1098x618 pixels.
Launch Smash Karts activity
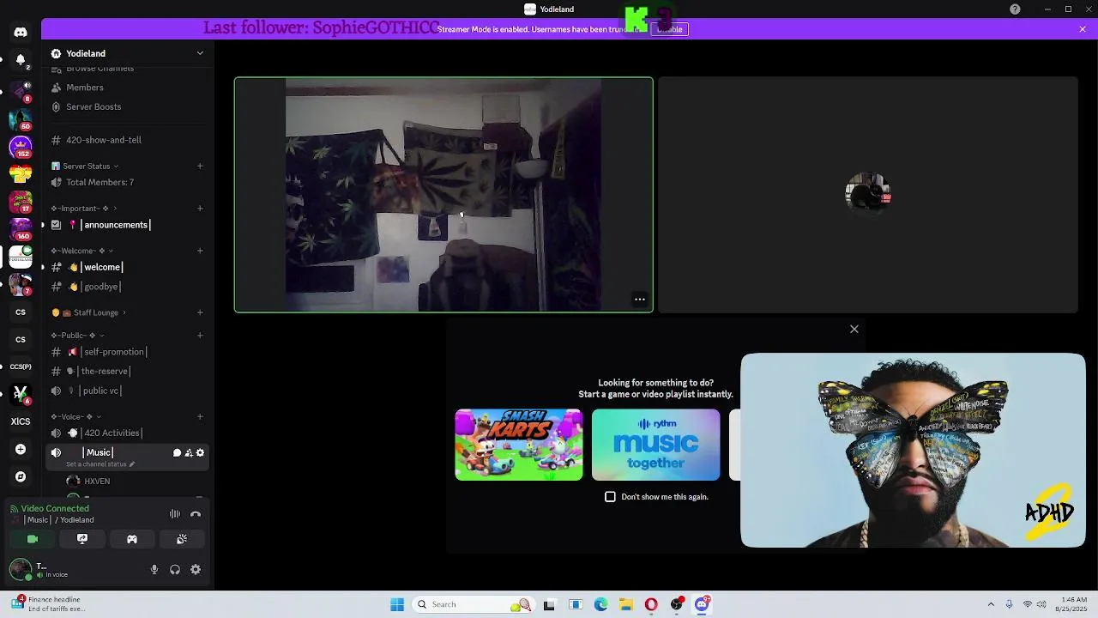pos(519,445)
